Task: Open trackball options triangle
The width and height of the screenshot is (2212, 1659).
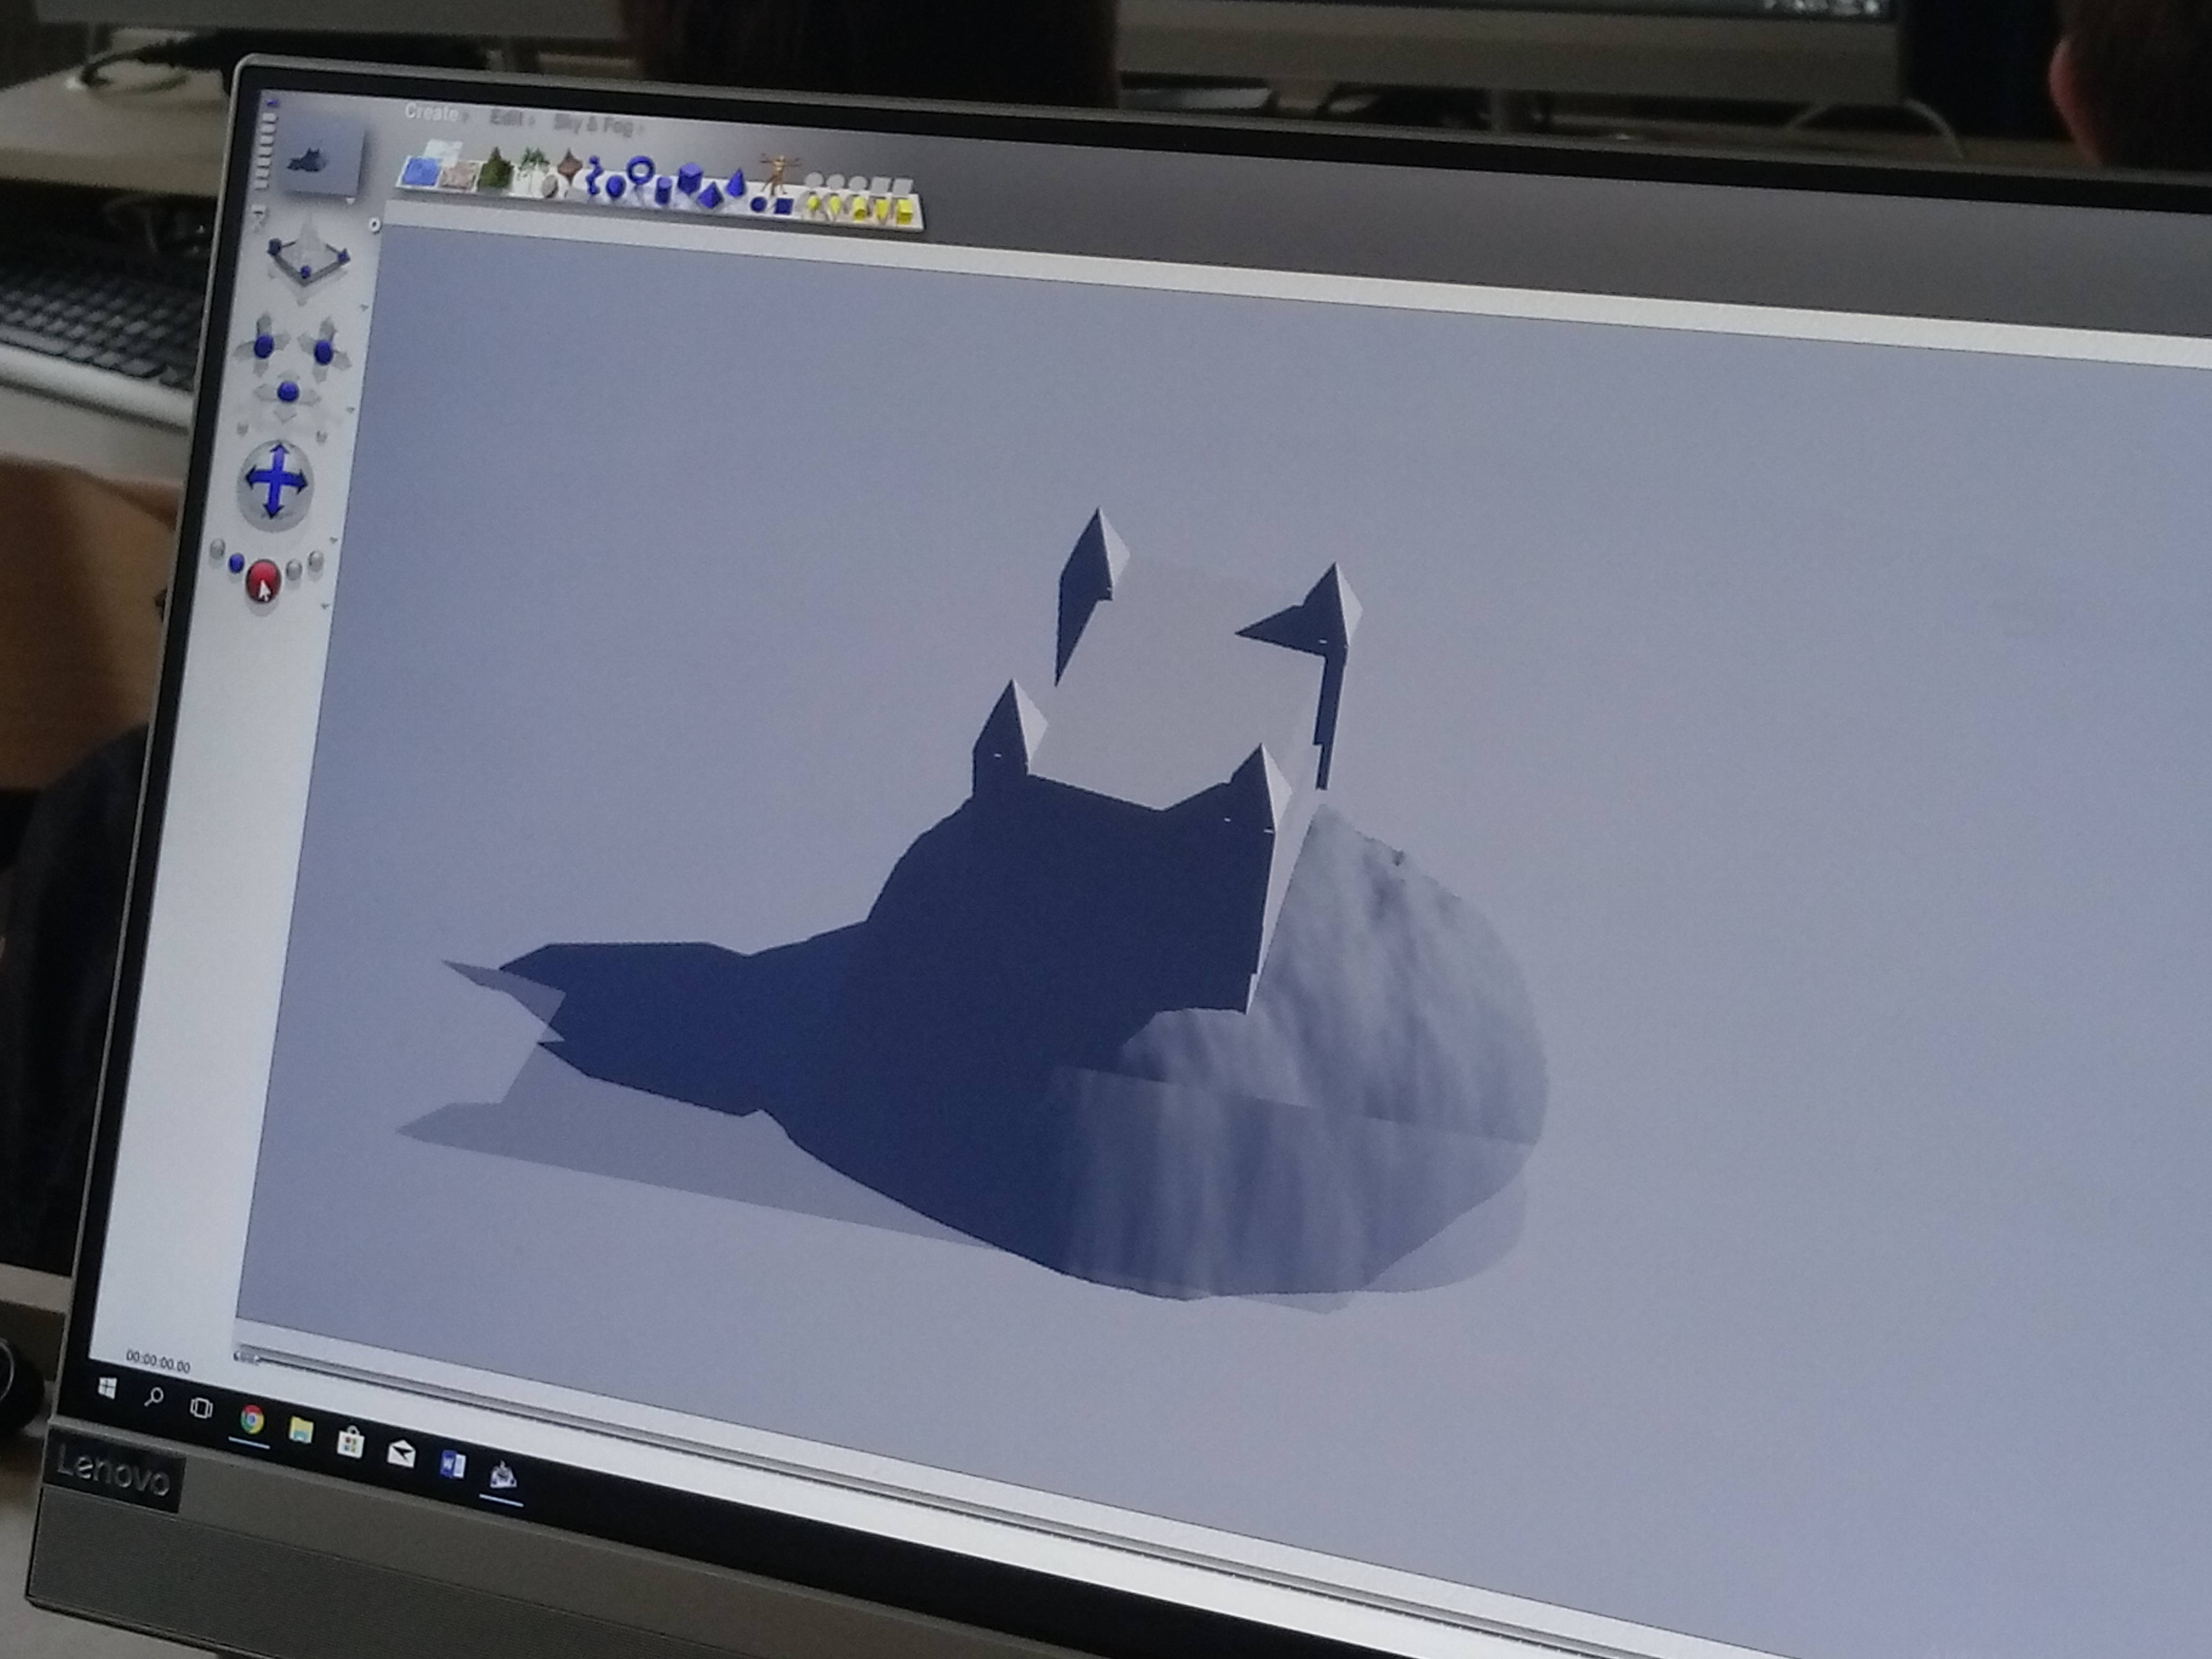Action: [334, 540]
